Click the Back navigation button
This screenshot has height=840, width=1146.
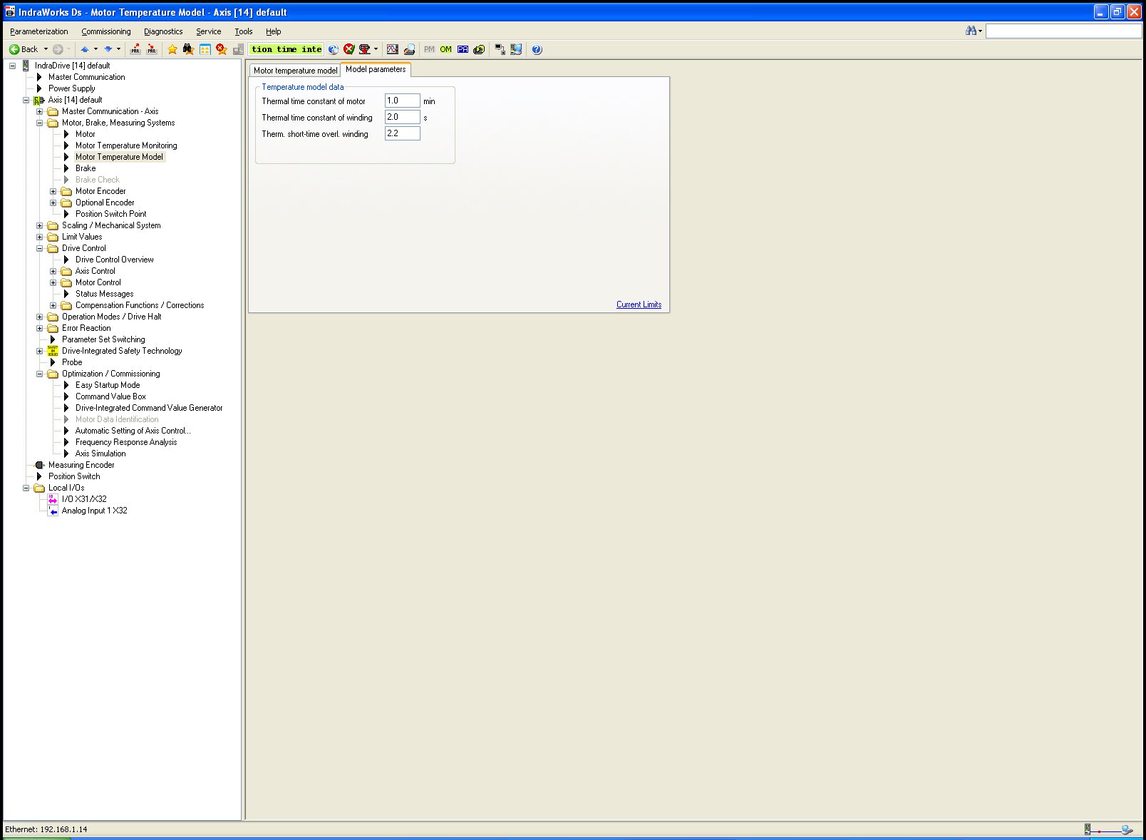point(23,49)
